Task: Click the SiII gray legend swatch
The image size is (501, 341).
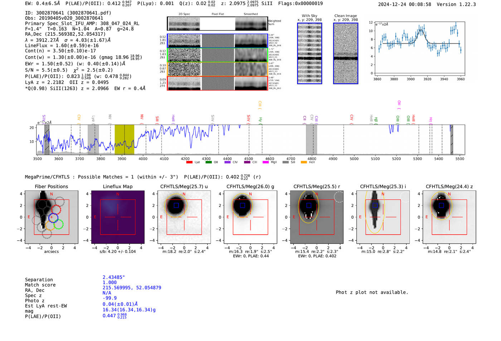Action: click(286, 162)
